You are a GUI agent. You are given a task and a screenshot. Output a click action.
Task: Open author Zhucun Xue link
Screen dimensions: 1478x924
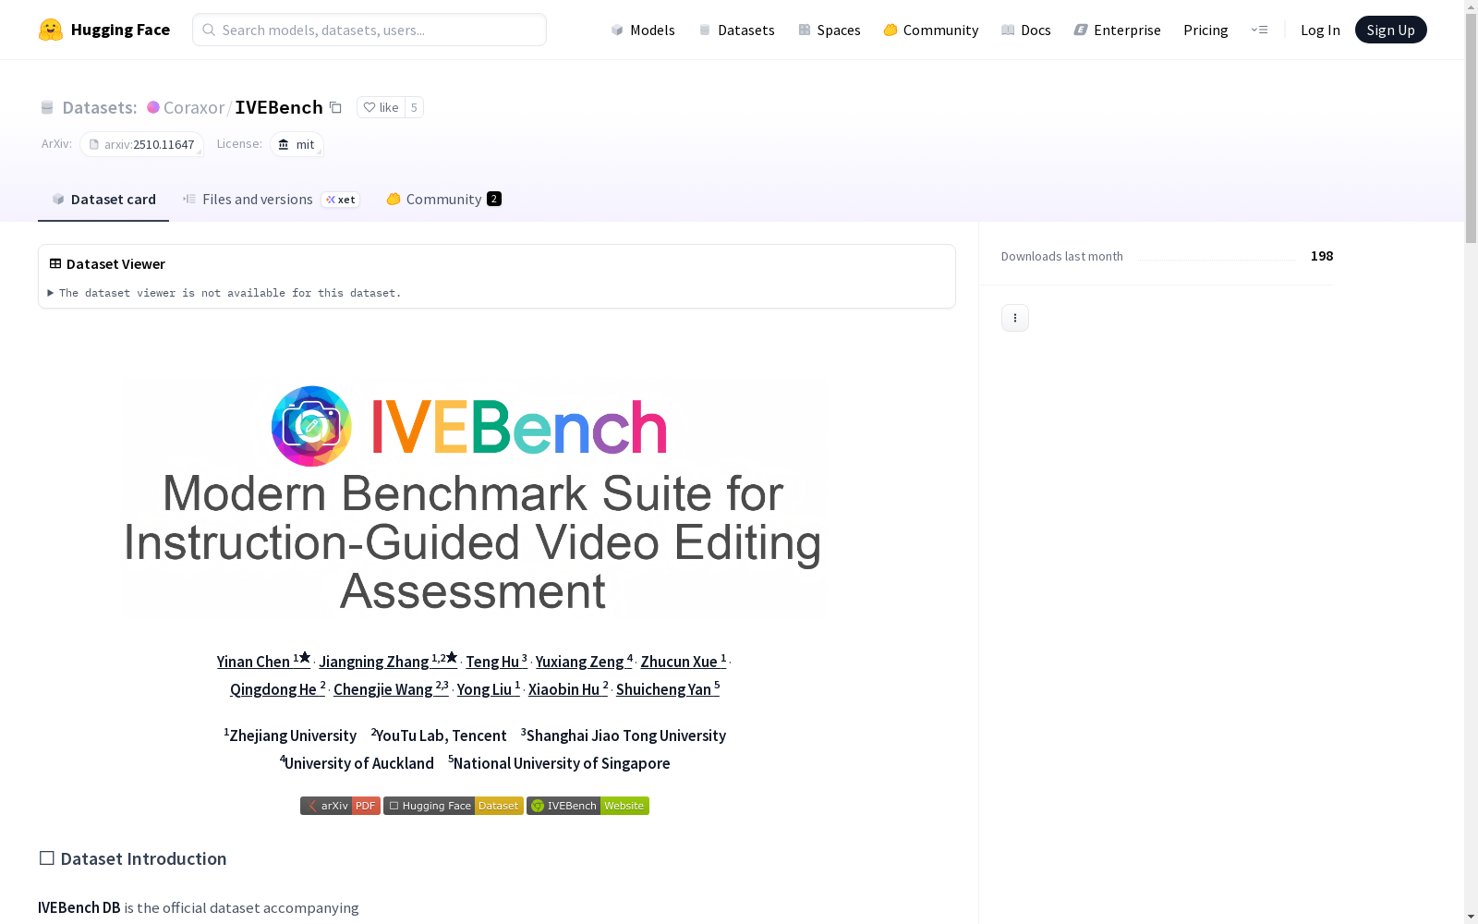click(x=684, y=662)
